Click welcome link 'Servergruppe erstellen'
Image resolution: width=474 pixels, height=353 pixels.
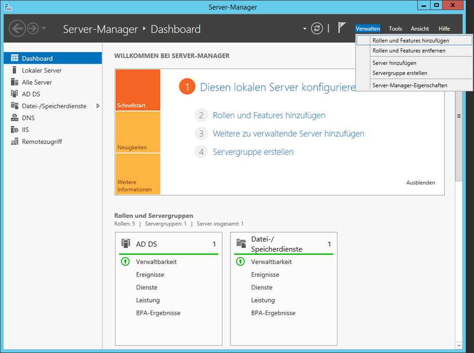coord(253,152)
